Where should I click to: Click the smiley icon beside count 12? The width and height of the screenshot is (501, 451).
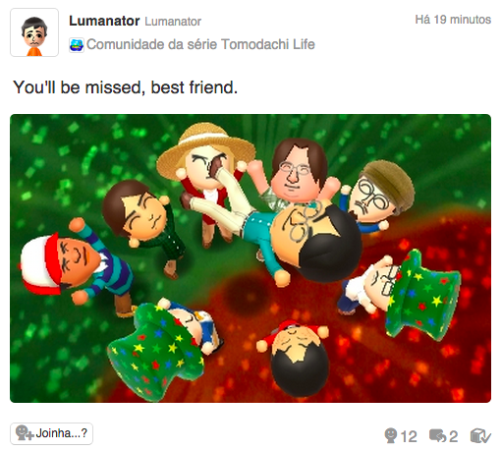click(391, 435)
